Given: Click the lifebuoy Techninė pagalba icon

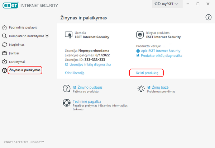Looking at the screenshot, I should (x=67, y=103).
